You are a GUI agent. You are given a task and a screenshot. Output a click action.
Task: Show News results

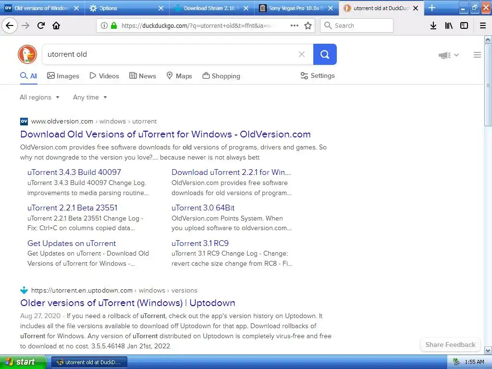pos(142,76)
